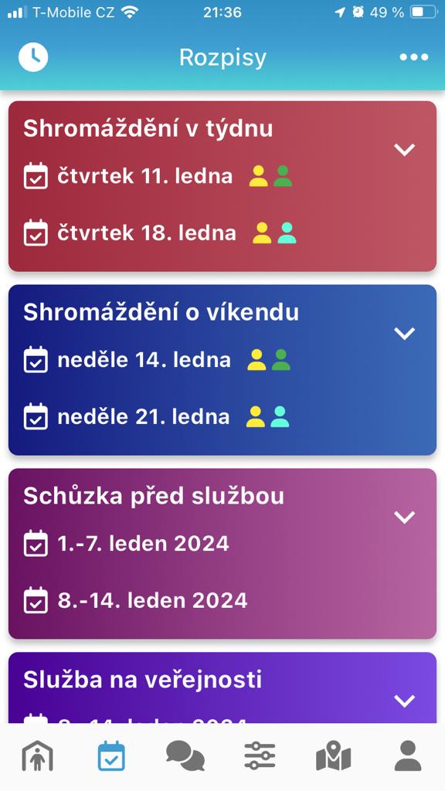Click the calendar-check icon beside 8.-14. leden 2024
Viewport: 445px width, 791px height.
[36, 600]
